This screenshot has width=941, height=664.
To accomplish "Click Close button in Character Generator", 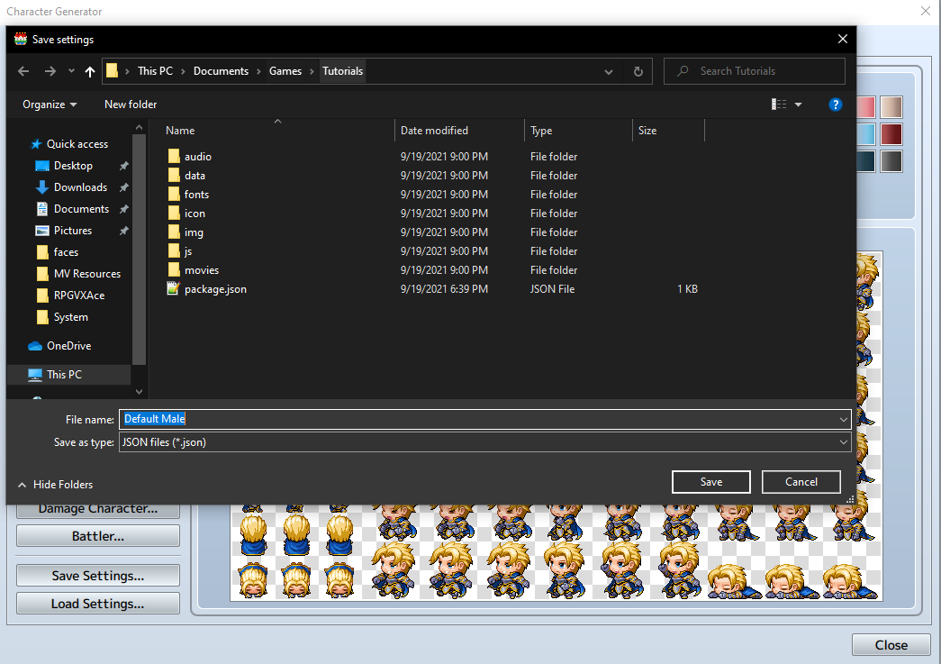I will pos(891,645).
